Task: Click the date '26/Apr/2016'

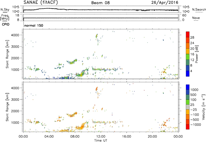Action: (x=165, y=2)
